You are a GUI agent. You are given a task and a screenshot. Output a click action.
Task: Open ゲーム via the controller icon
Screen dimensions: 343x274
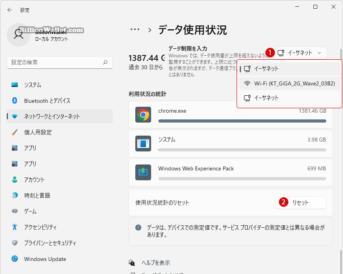pyautogui.click(x=15, y=211)
